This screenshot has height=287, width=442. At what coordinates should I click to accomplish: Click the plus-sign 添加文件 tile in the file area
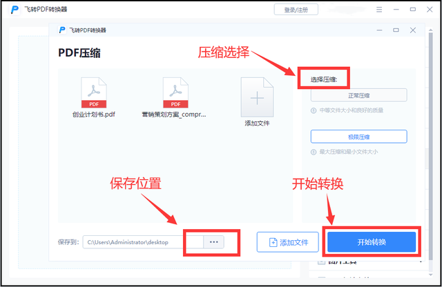(x=257, y=97)
